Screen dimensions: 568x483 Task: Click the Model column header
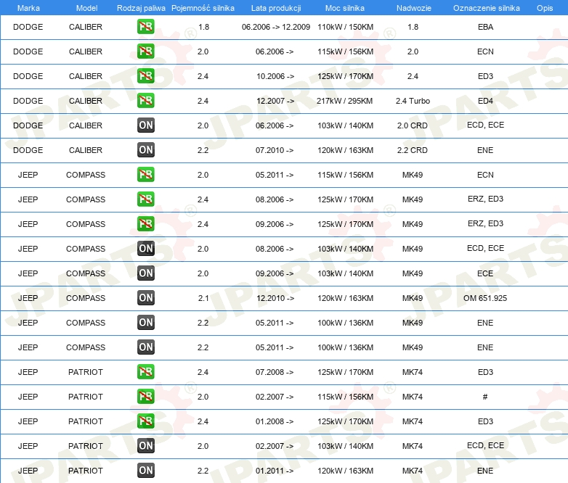pyautogui.click(x=86, y=8)
